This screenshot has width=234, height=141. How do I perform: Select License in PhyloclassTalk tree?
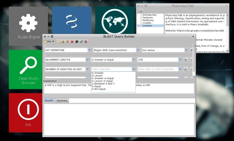pos(147,26)
